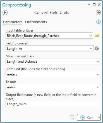
Task: Open the Measurement class dropdown
Action: click(98, 61)
